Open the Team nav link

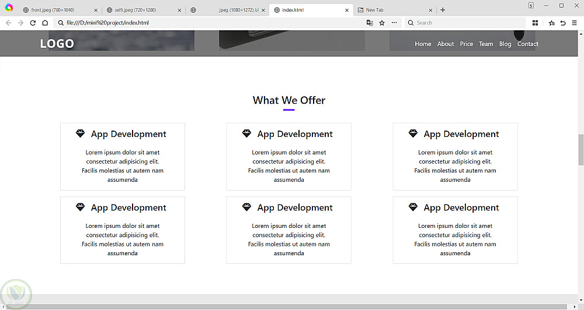tap(486, 44)
